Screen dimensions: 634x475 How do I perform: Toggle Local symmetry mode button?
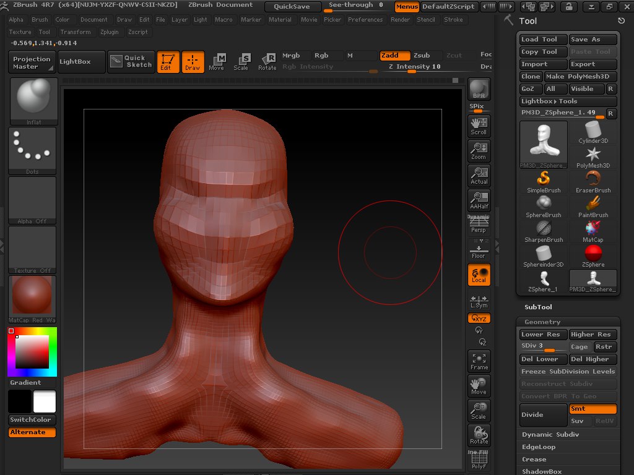[479, 275]
